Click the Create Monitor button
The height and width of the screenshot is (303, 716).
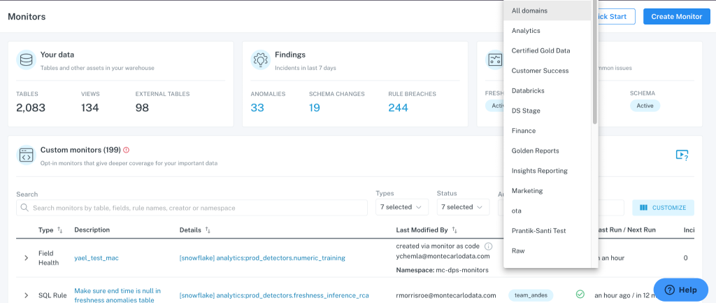click(x=676, y=17)
